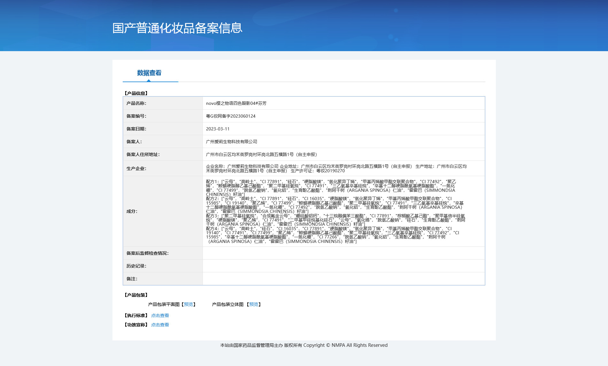Click the empty 备案后监督检查情况 cell
Image resolution: width=608 pixels, height=366 pixels.
click(x=343, y=253)
